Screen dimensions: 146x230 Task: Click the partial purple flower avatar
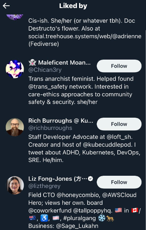pos(15,17)
